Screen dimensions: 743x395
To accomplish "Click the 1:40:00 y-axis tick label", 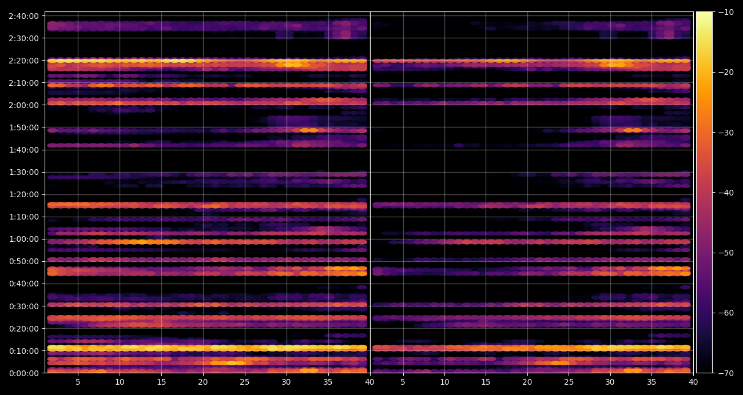I will (23, 150).
